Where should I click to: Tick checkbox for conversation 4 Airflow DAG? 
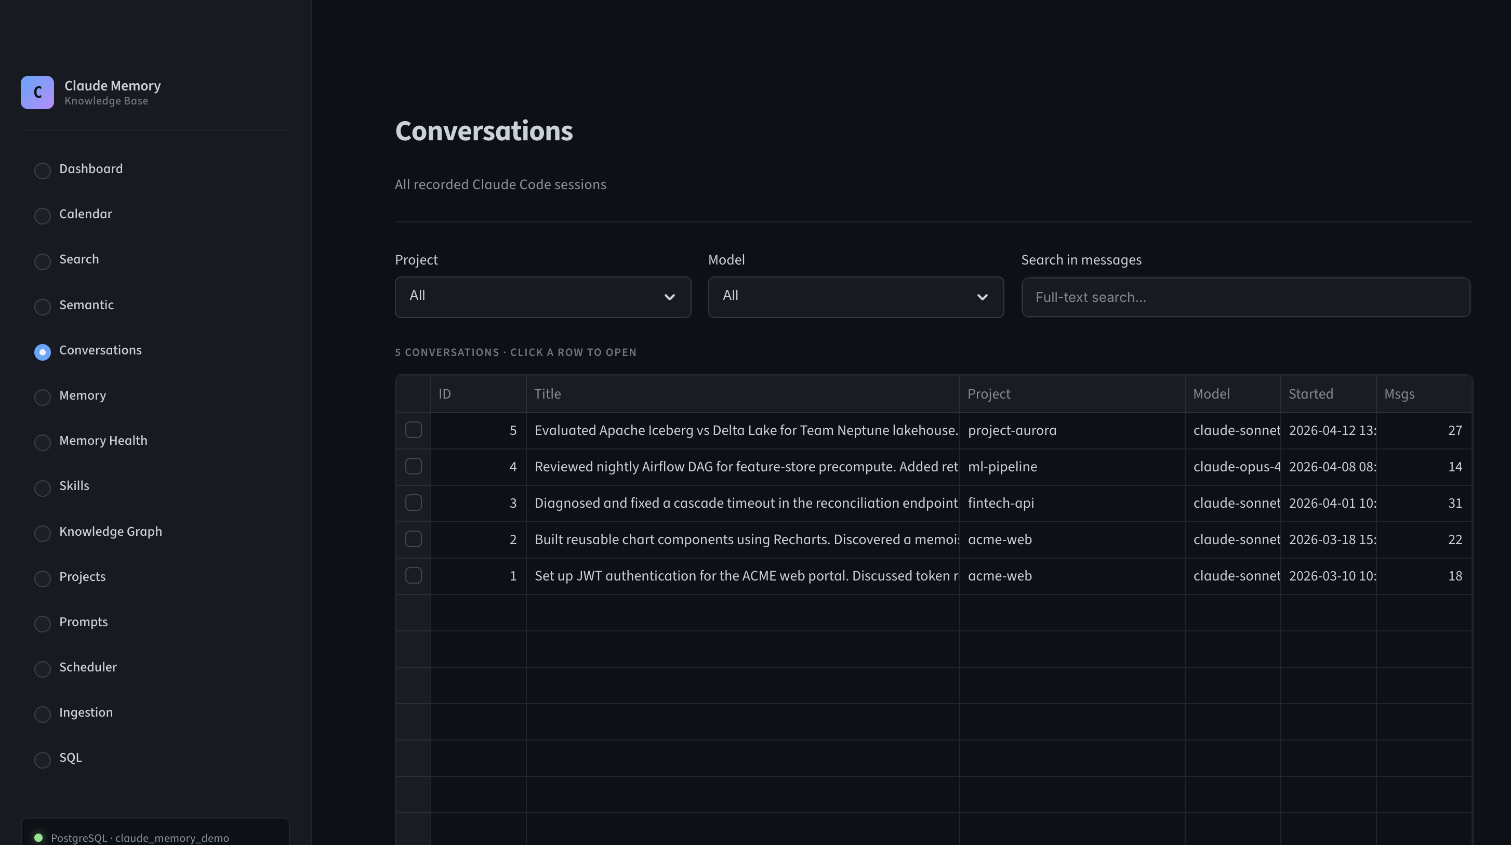tap(414, 467)
